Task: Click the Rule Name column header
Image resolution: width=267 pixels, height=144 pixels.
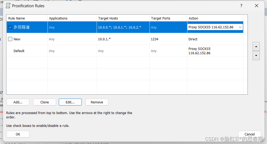Action: [x=17, y=18]
